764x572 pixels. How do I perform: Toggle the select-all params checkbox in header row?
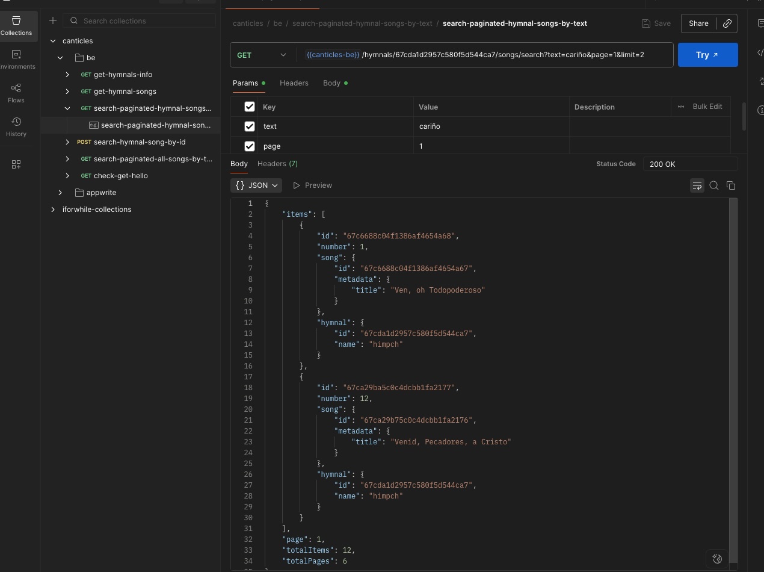click(250, 107)
